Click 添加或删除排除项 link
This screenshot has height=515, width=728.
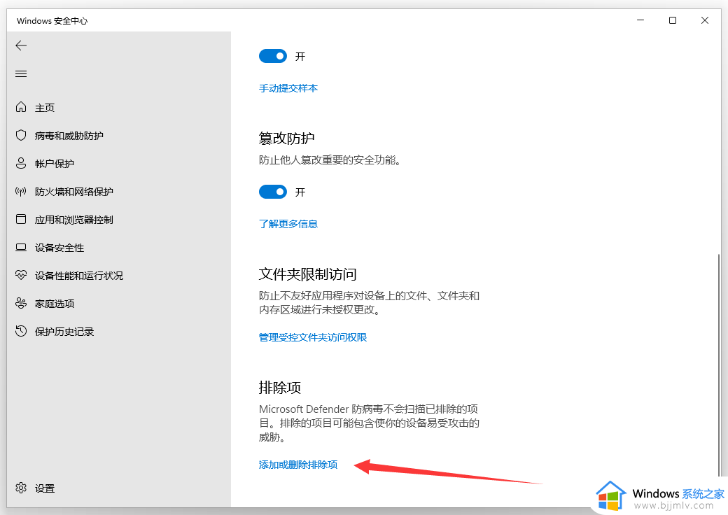point(298,465)
